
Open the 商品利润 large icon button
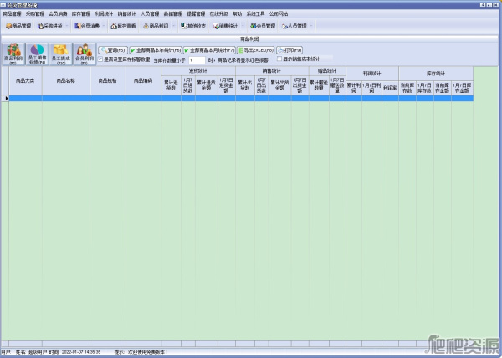point(13,54)
